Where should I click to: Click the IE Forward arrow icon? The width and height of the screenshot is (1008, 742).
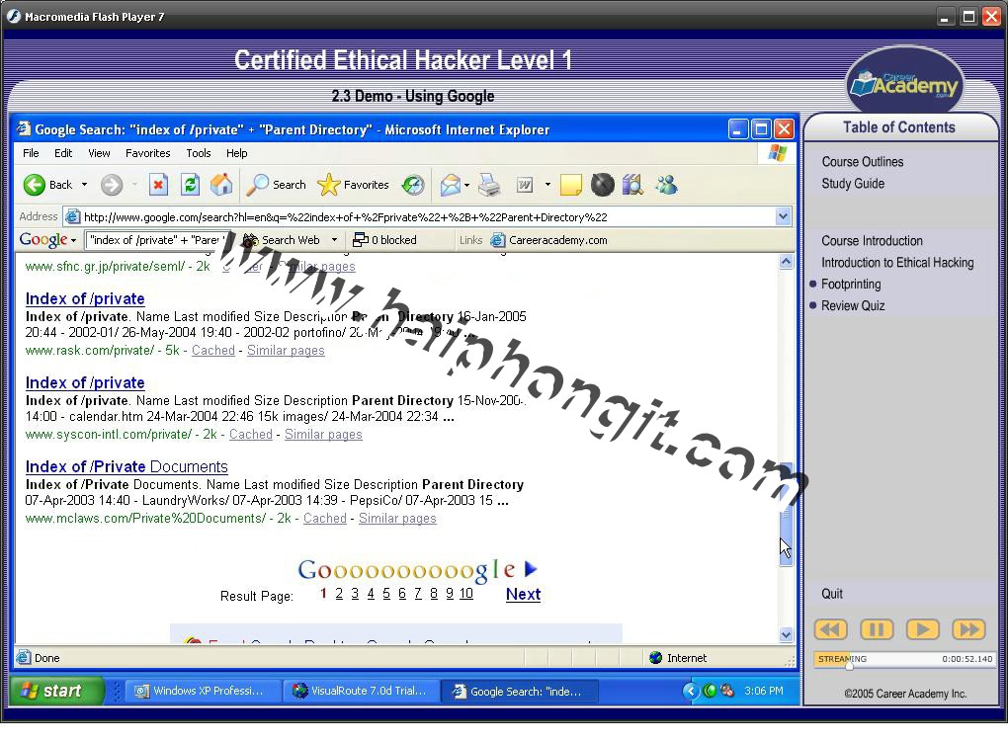click(x=112, y=185)
